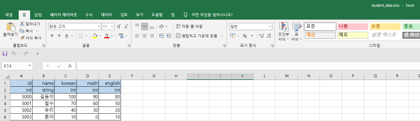420x121 pixels.
Task: Open the font name dropdown (맑은 고딕)
Action: [x=99, y=27]
